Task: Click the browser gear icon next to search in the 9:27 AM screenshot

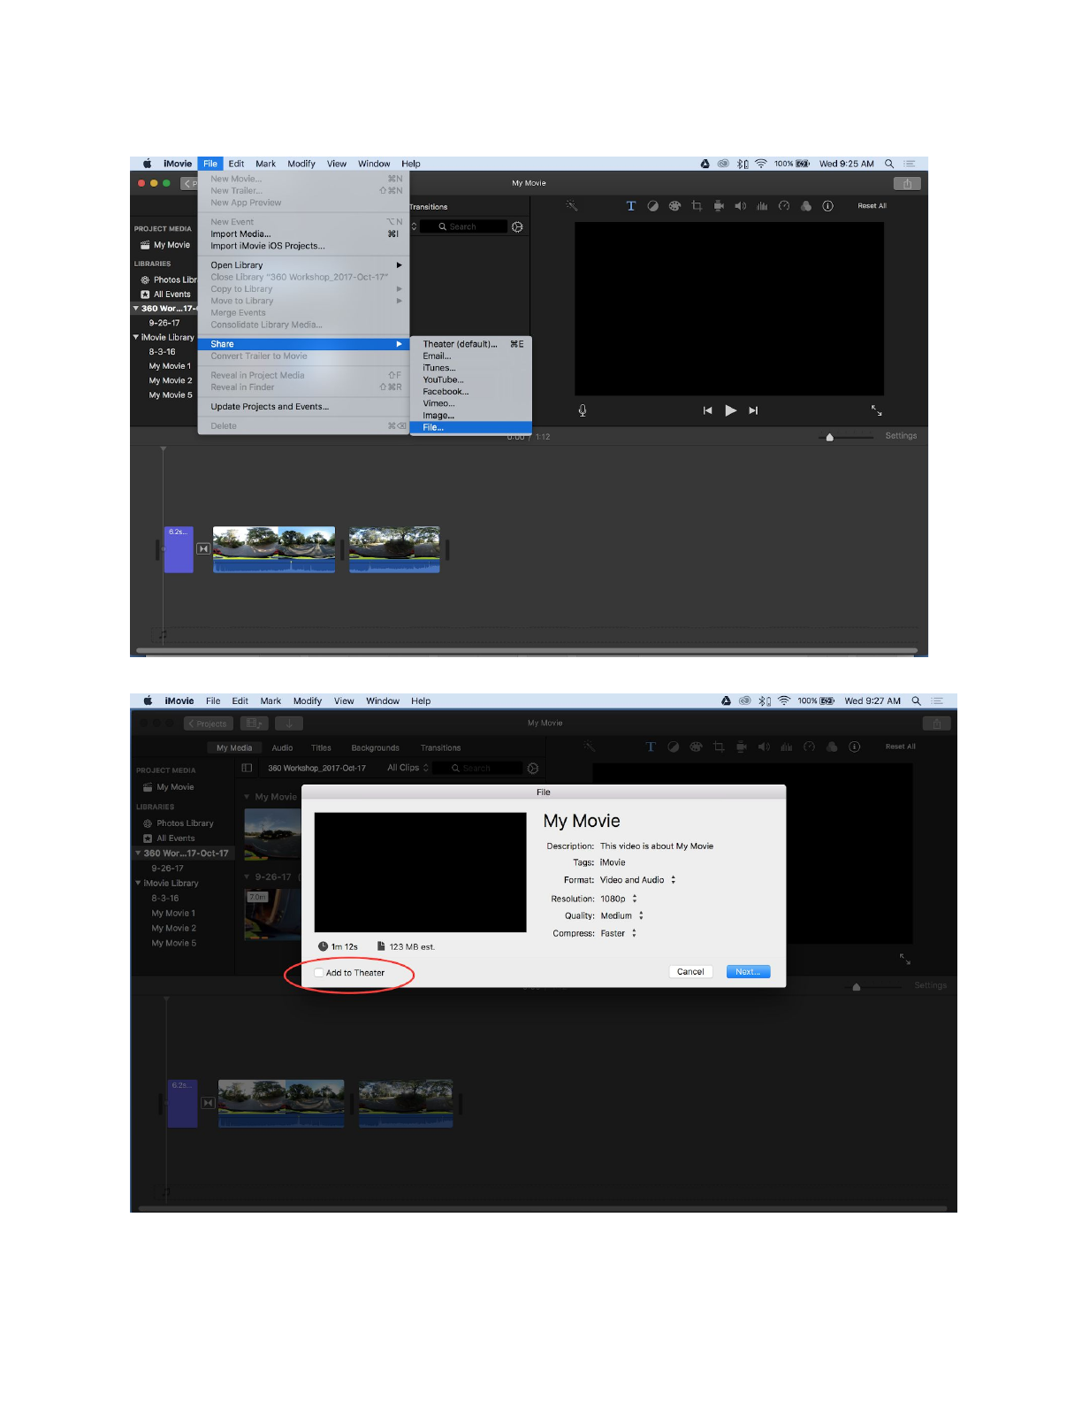Action: 533,768
